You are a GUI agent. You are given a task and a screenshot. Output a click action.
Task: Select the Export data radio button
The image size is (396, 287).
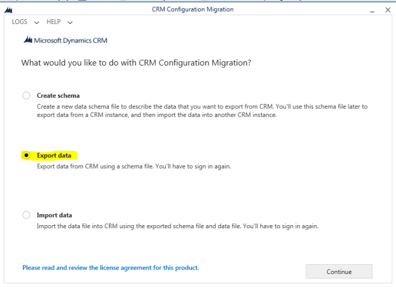tap(26, 155)
